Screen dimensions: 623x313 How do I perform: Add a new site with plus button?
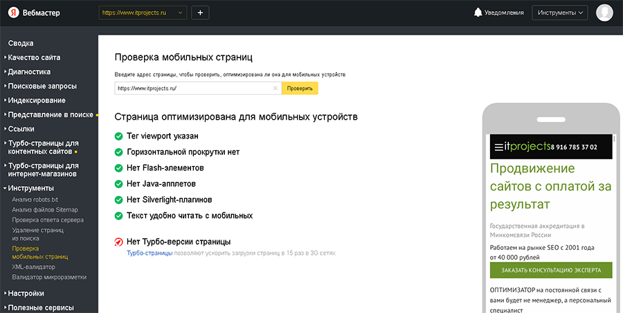click(x=200, y=12)
